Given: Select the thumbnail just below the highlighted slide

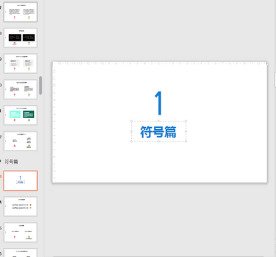Looking at the screenshot, I should (21, 207).
